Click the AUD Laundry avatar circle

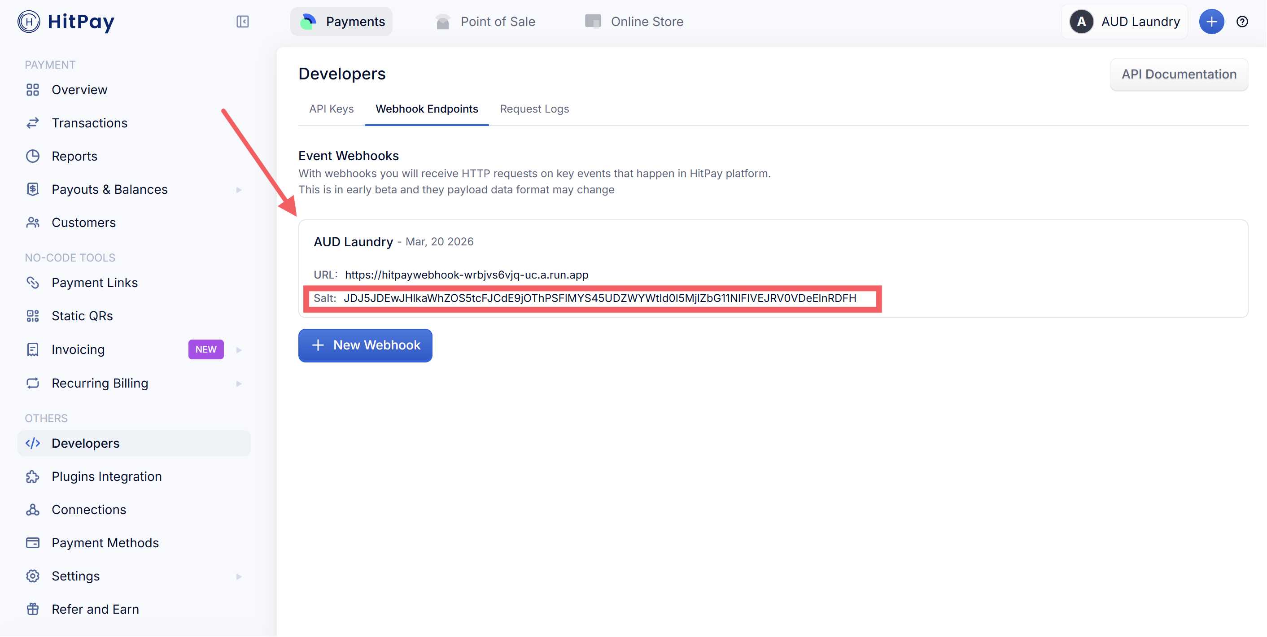pos(1082,22)
